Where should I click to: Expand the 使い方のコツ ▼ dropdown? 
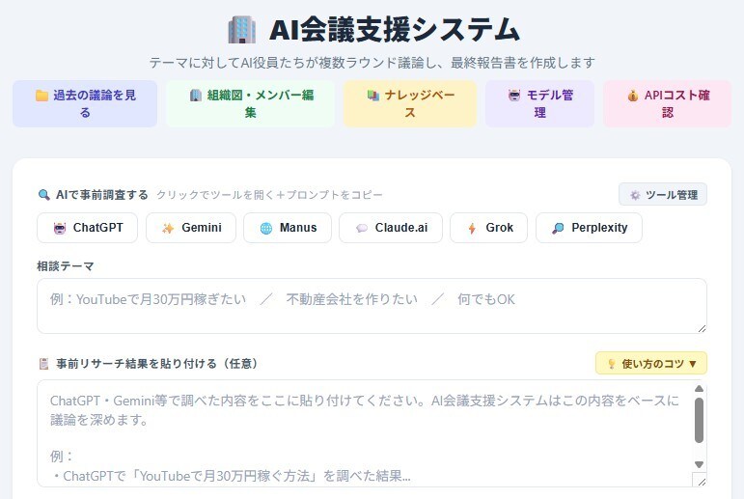pyautogui.click(x=651, y=364)
